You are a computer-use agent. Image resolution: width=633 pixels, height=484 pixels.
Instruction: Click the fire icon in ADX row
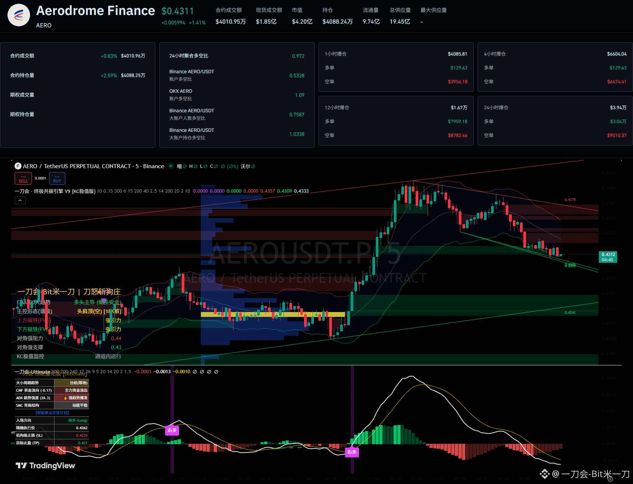click(x=65, y=398)
